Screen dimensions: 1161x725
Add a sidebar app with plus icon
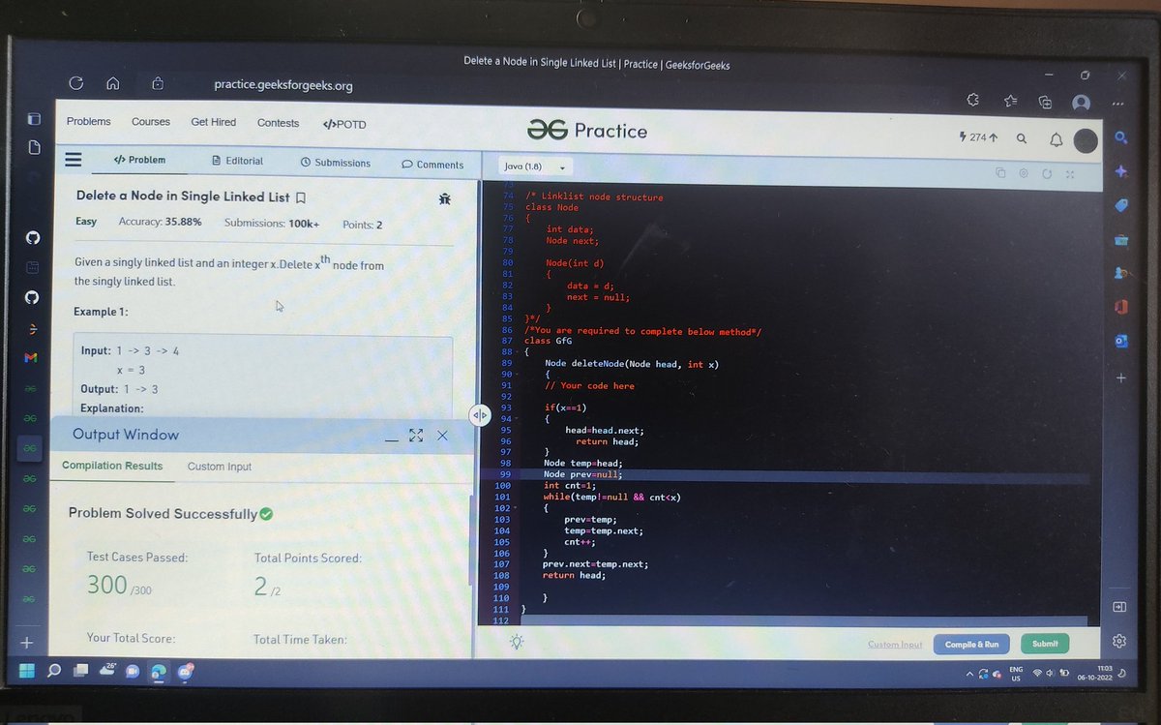(1120, 378)
